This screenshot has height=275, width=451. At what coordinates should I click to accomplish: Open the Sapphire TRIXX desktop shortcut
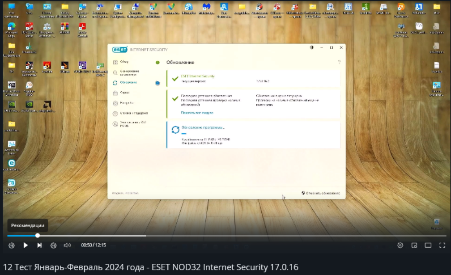coord(29,88)
